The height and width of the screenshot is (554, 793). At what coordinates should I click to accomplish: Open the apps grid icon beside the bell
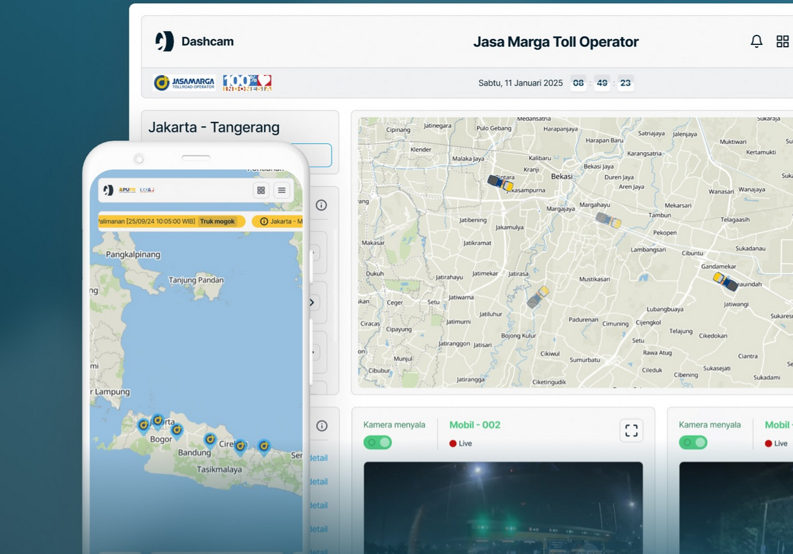782,41
